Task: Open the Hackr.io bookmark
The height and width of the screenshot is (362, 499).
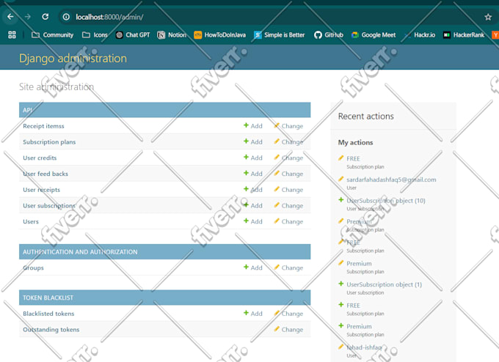Action: coord(420,35)
